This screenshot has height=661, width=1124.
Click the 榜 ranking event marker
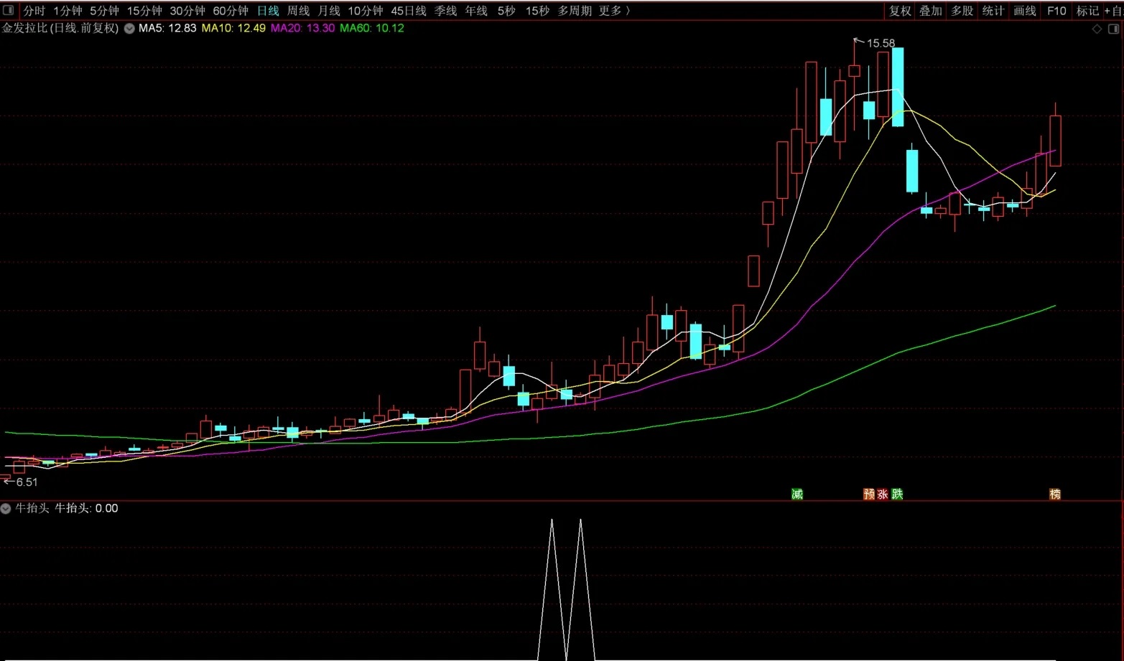coord(1055,494)
